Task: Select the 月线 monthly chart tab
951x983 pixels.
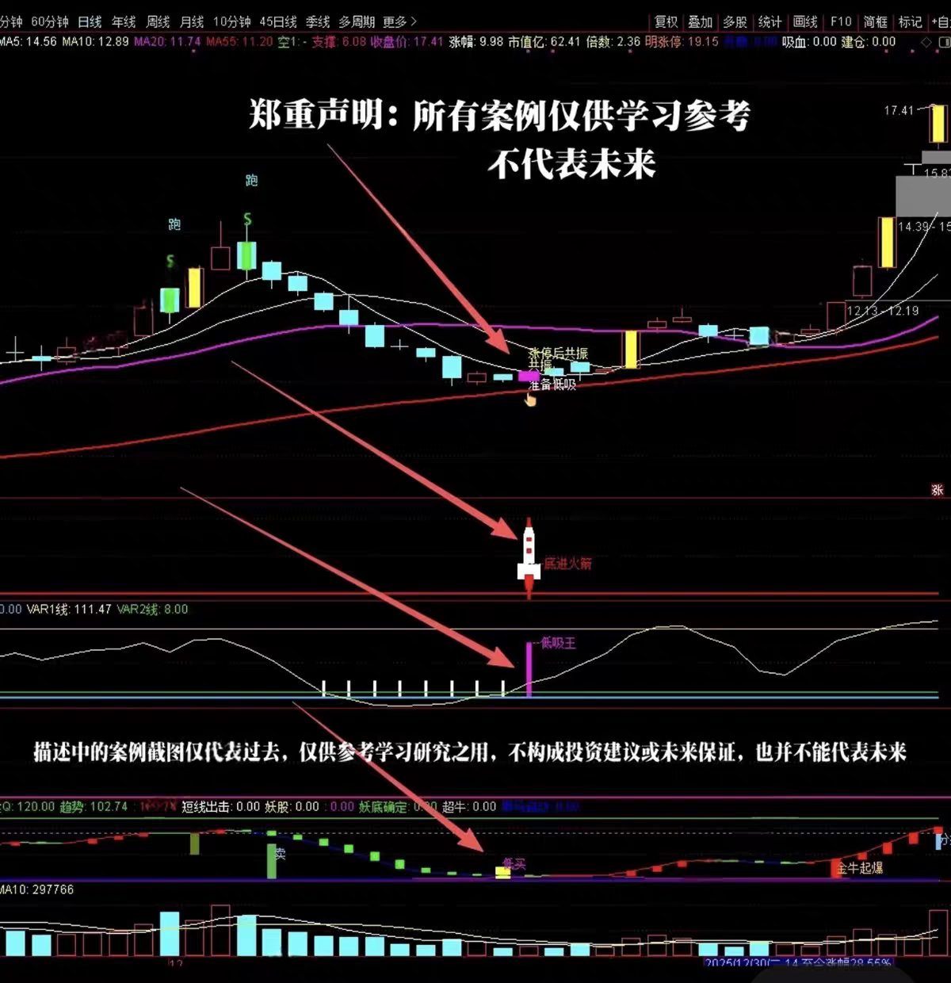Action: pyautogui.click(x=192, y=21)
